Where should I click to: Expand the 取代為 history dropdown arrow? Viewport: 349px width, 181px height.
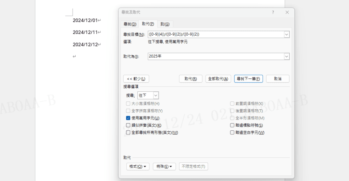(287, 56)
